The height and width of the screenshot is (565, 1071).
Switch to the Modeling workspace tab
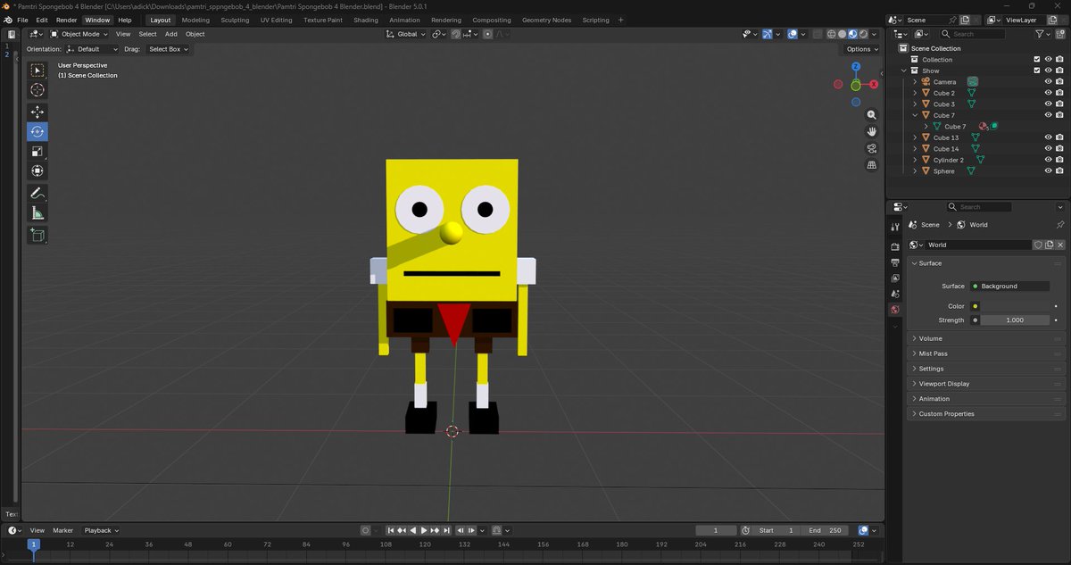[195, 20]
